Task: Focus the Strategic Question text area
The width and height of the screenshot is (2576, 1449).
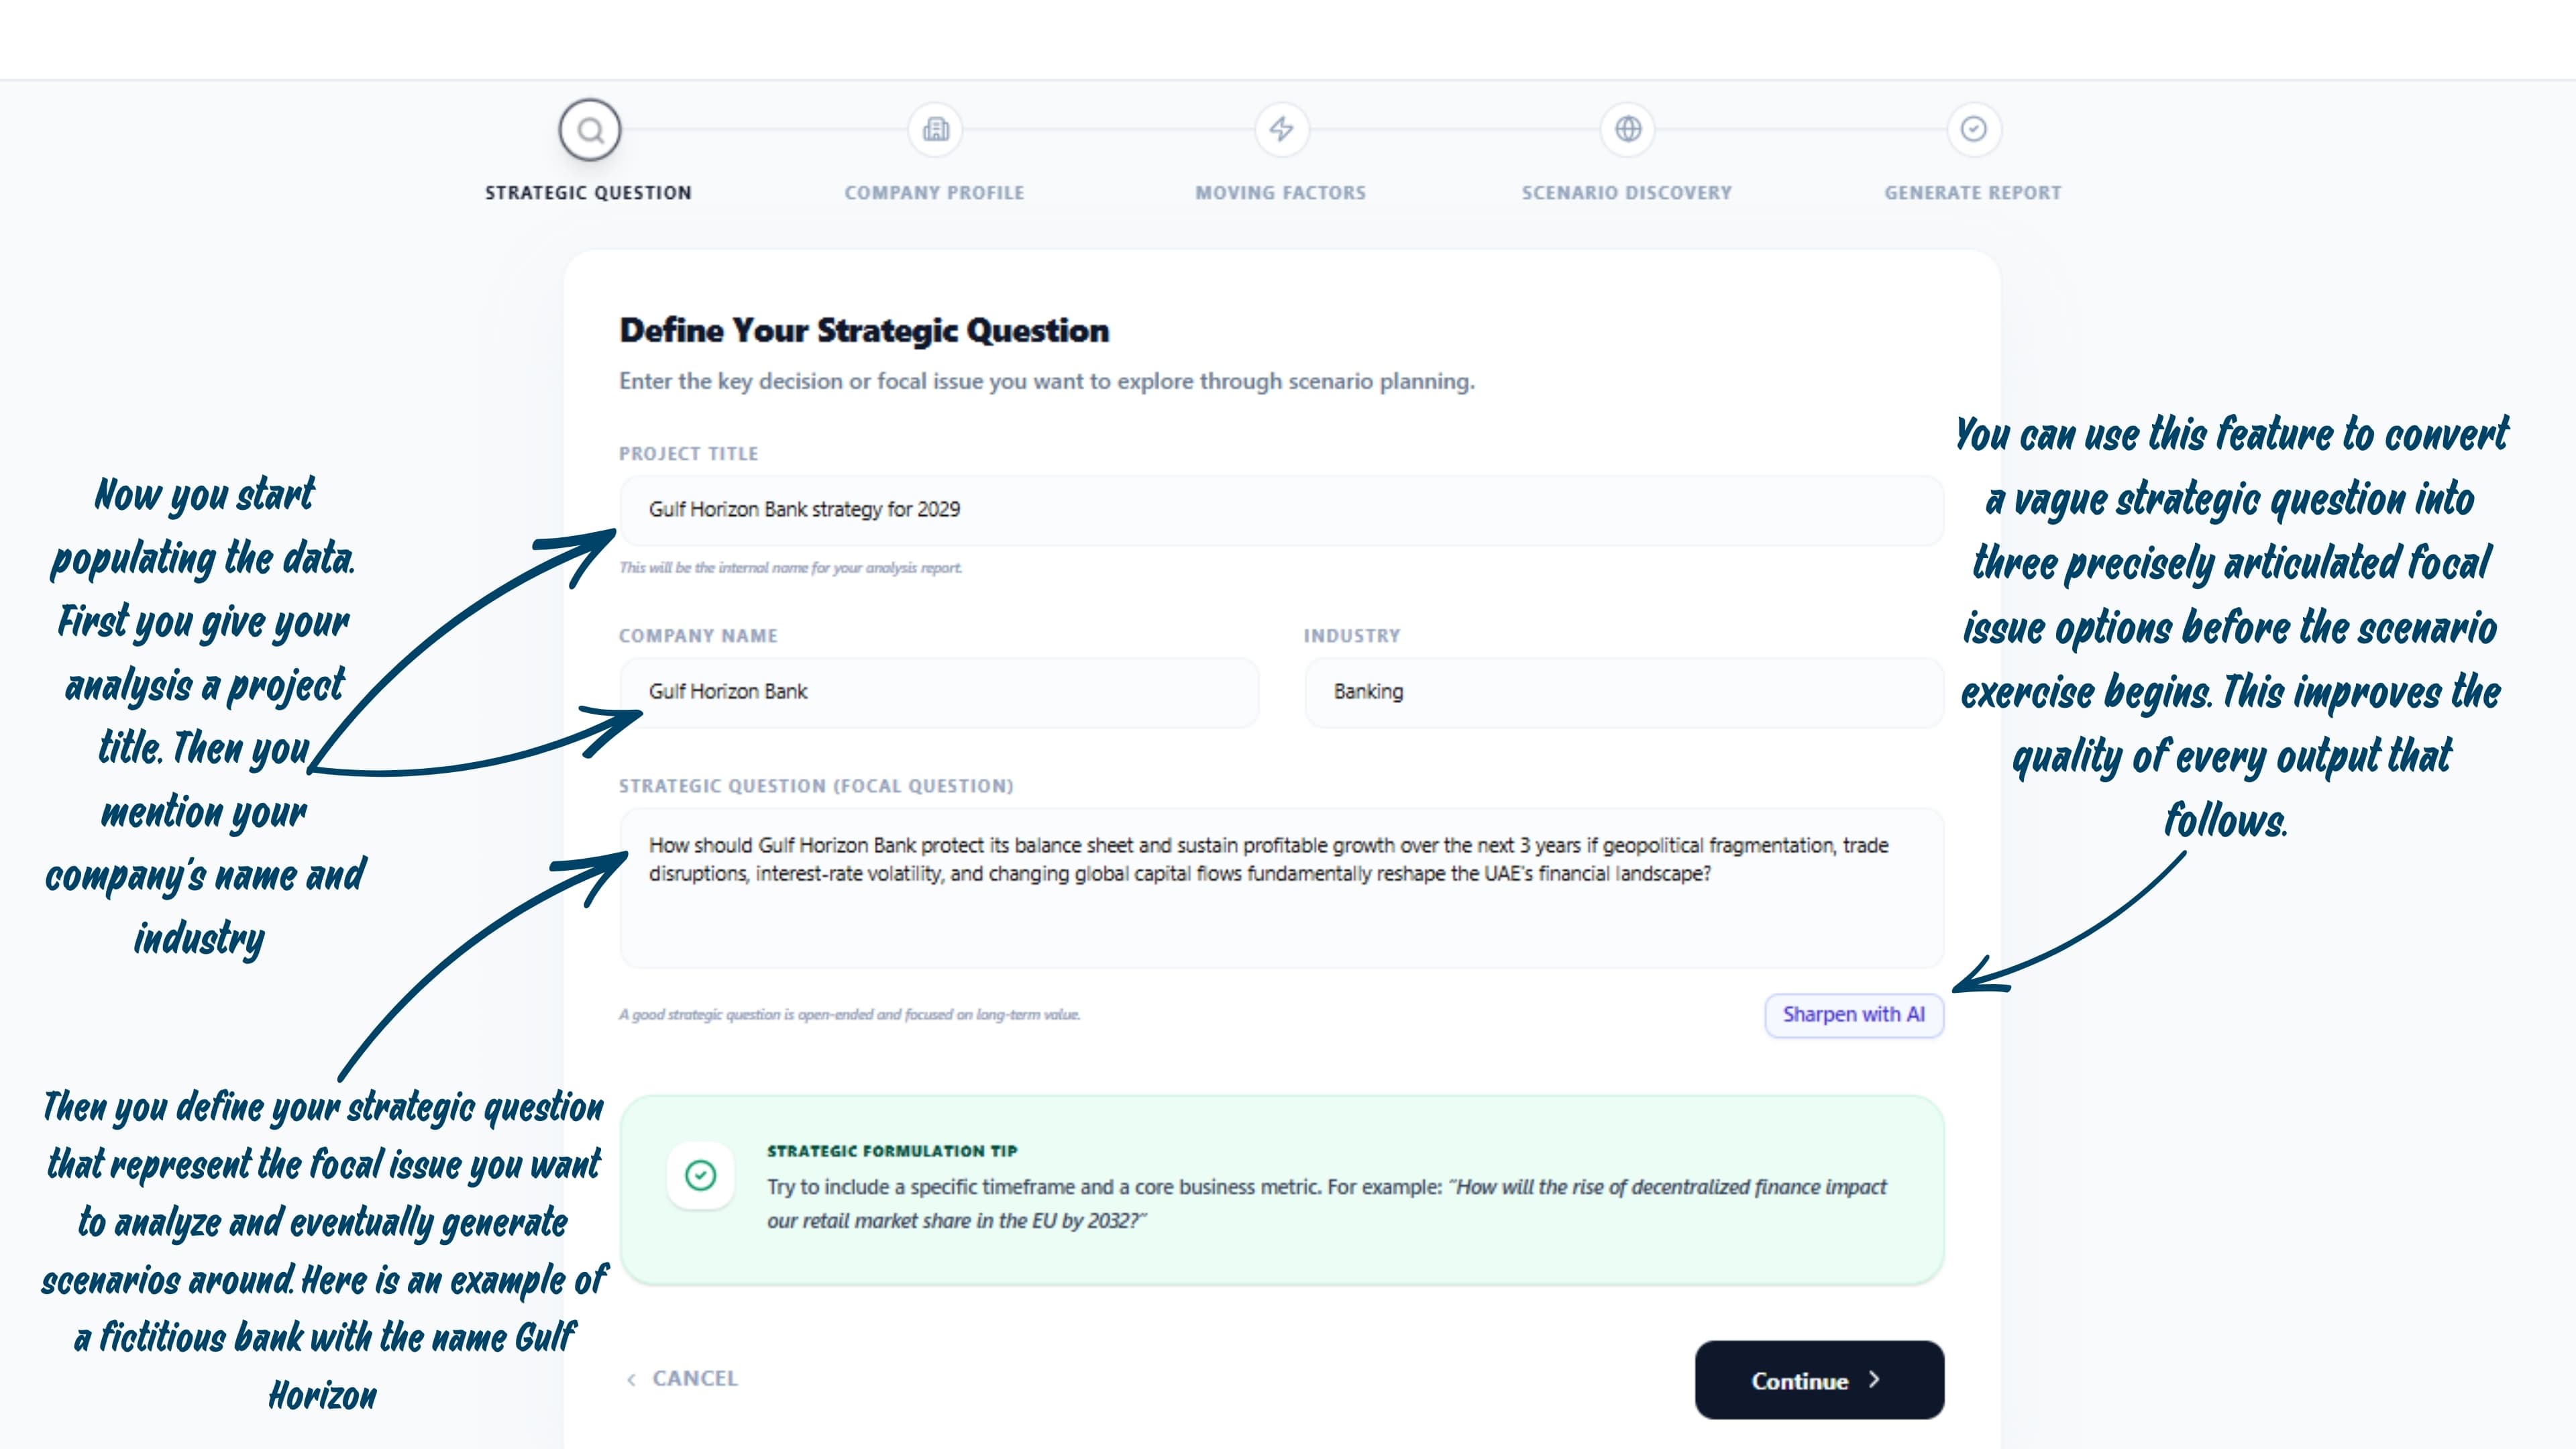Action: pyautogui.click(x=1282, y=888)
